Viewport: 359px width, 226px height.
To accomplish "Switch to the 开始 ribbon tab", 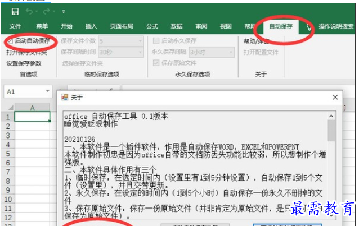I will tap(66, 26).
